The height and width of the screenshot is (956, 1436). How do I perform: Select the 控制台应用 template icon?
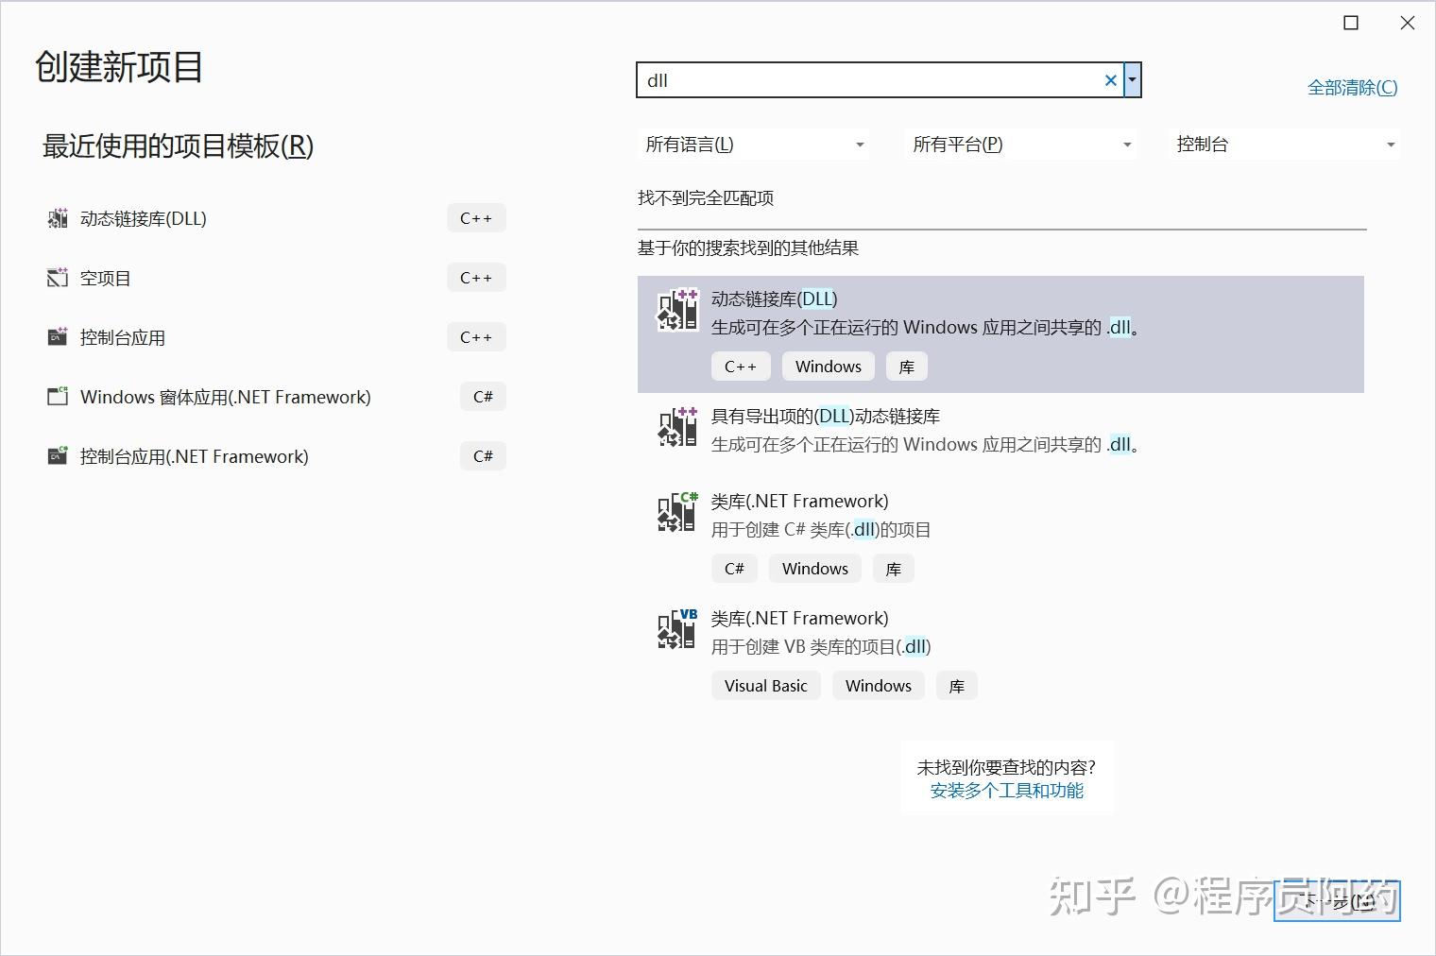coord(57,337)
